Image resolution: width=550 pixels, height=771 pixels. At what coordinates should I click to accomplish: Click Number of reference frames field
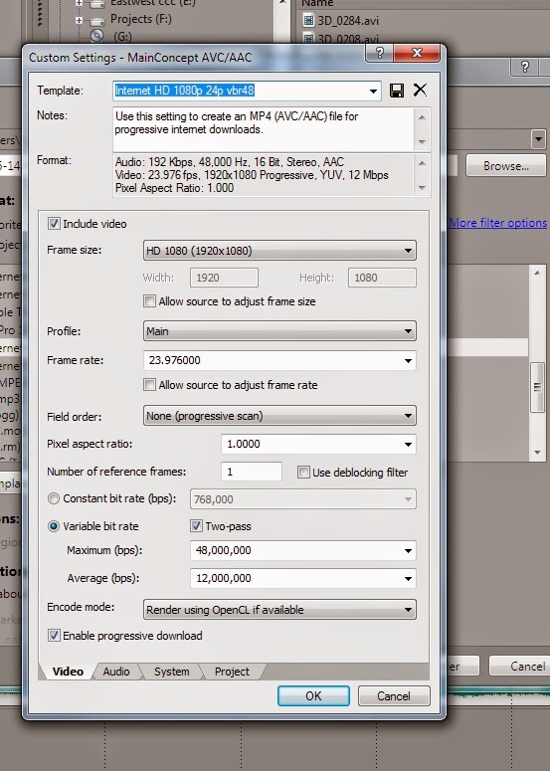click(x=252, y=472)
